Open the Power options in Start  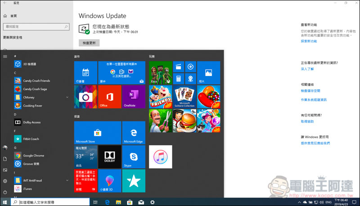click(x=5, y=192)
